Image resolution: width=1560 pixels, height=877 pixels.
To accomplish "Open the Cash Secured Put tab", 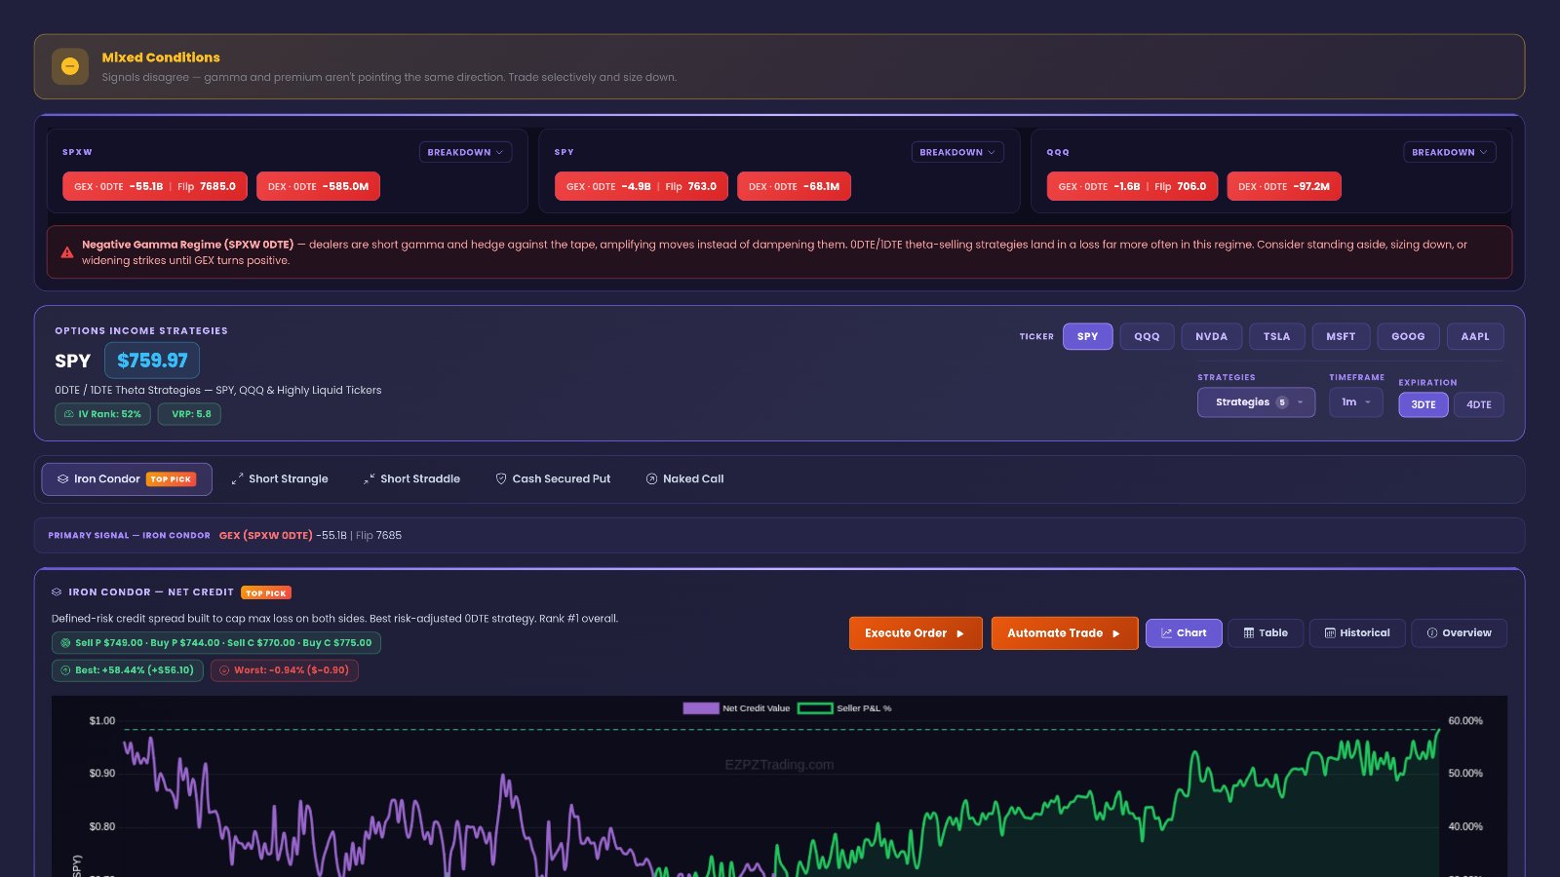I will tap(553, 479).
